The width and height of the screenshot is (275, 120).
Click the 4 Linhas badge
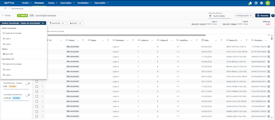click(x=16, y=98)
